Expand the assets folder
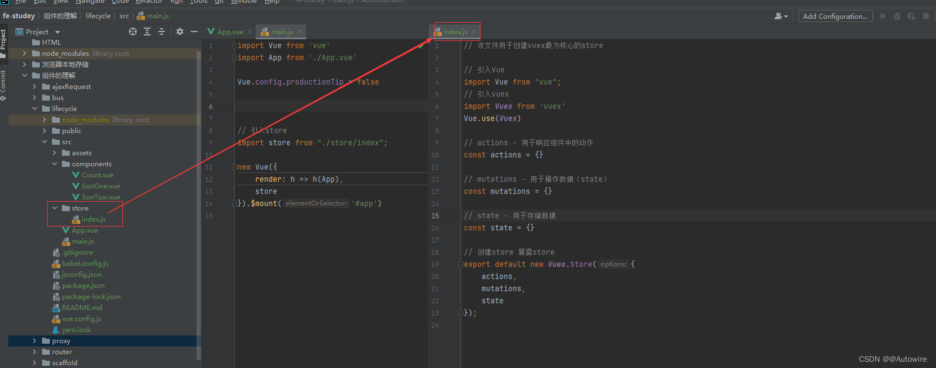936x368 pixels. point(54,153)
